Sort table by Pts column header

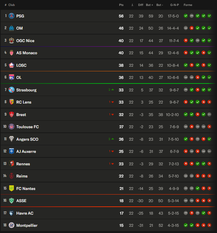pyautogui.click(x=121, y=5)
